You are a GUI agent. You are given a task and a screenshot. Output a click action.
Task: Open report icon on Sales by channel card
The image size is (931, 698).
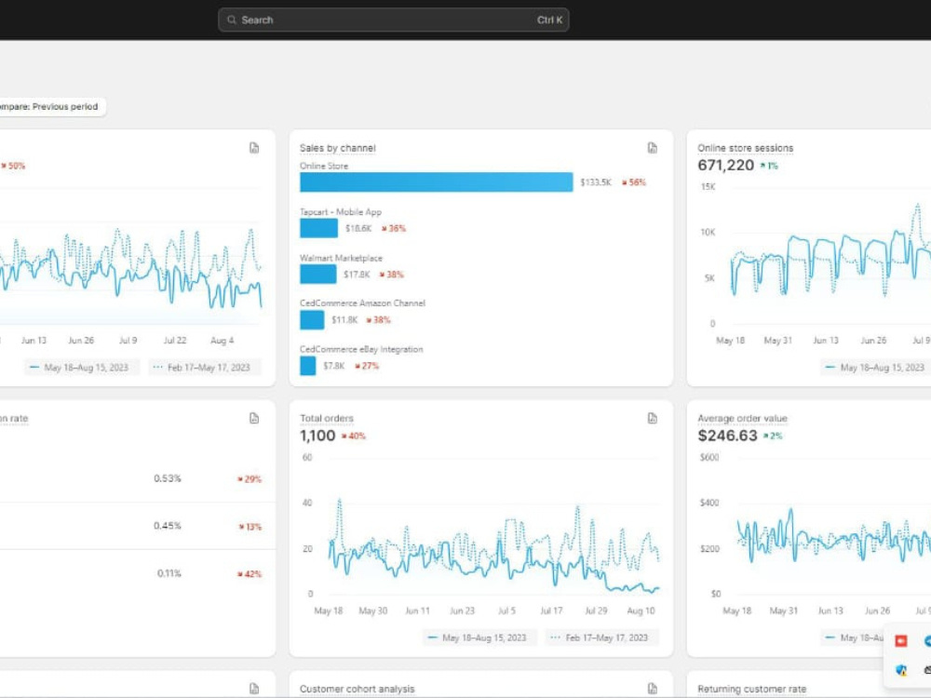652,148
